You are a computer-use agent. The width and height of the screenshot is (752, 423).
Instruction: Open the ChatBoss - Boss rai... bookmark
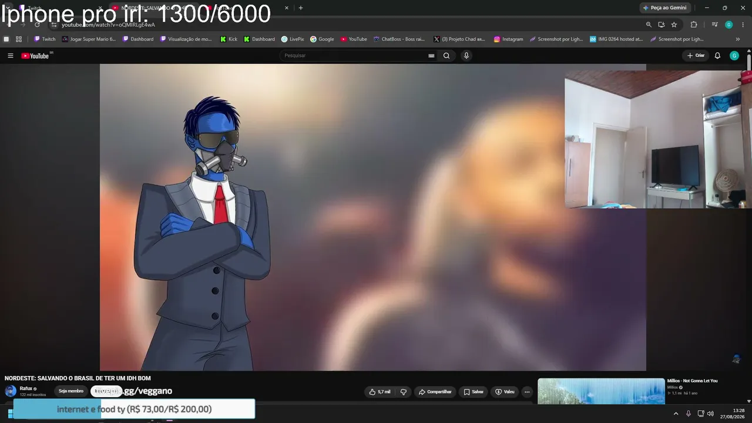click(x=399, y=39)
